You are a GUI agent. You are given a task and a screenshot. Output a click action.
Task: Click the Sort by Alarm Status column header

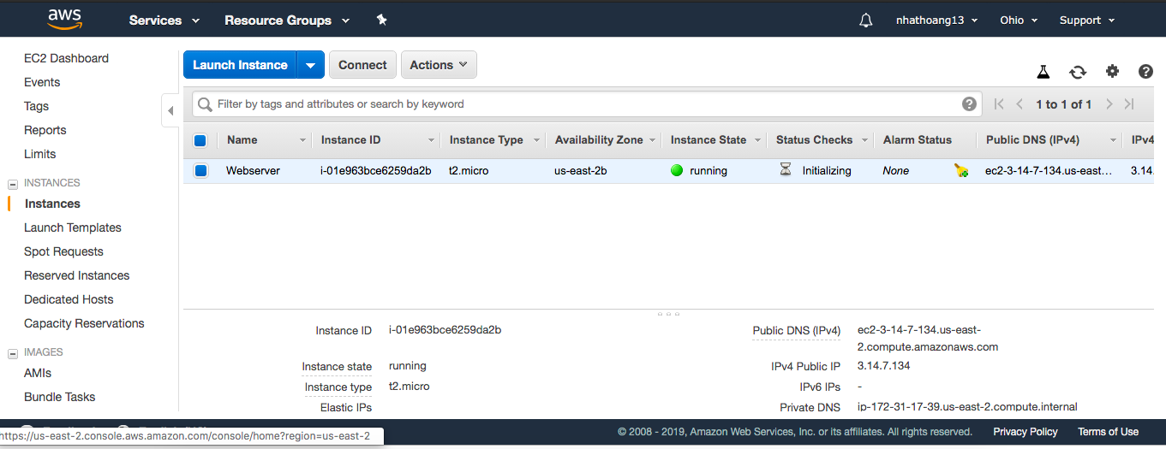coord(925,140)
